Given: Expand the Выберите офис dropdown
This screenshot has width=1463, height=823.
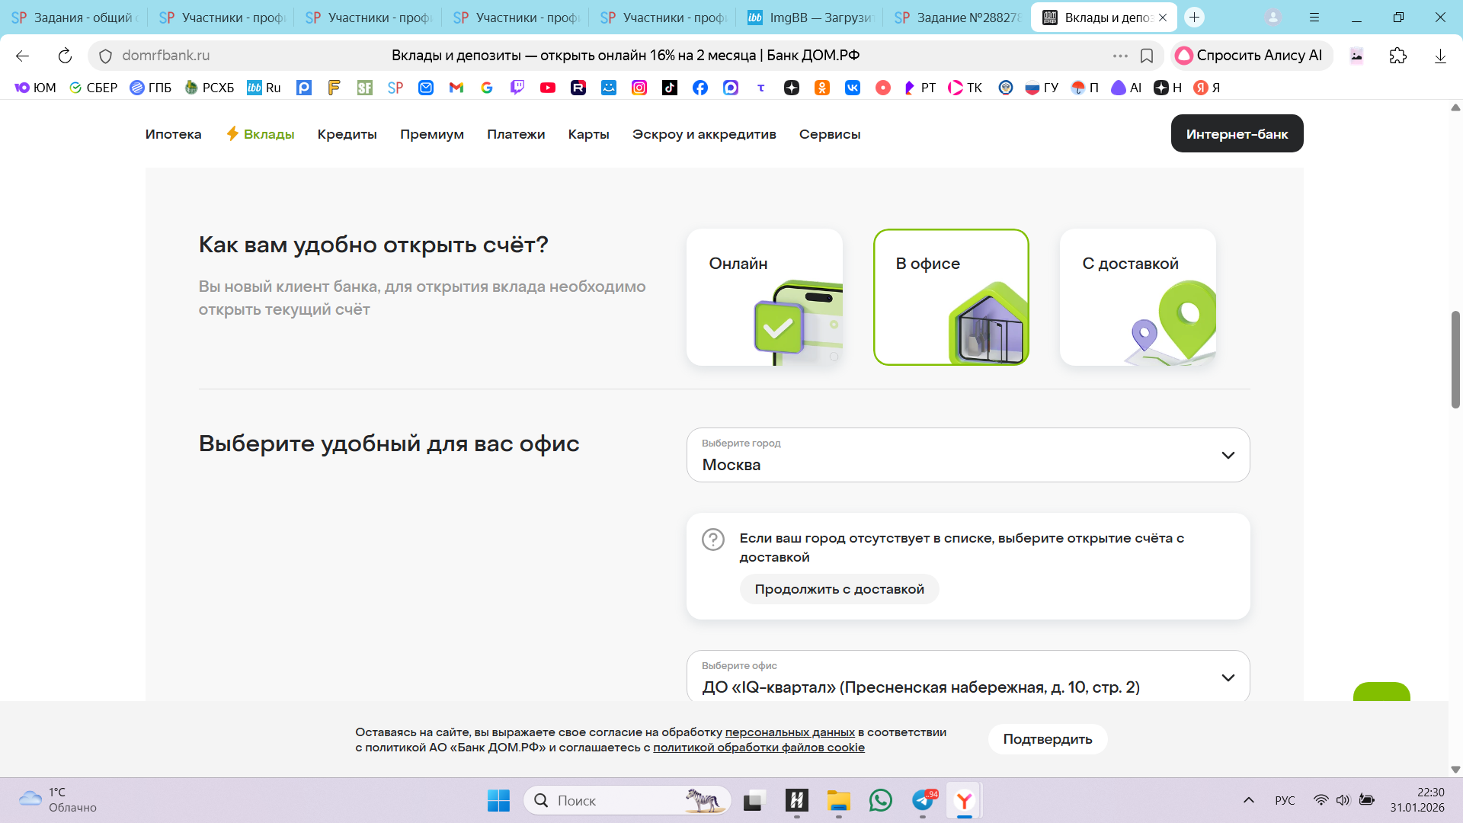Looking at the screenshot, I should click(968, 677).
